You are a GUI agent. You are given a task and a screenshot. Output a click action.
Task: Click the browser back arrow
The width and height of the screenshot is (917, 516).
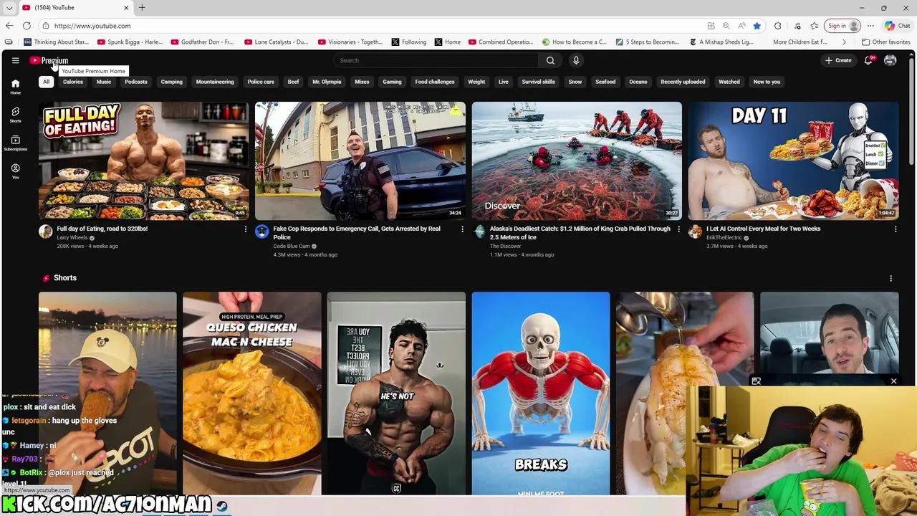click(x=9, y=26)
